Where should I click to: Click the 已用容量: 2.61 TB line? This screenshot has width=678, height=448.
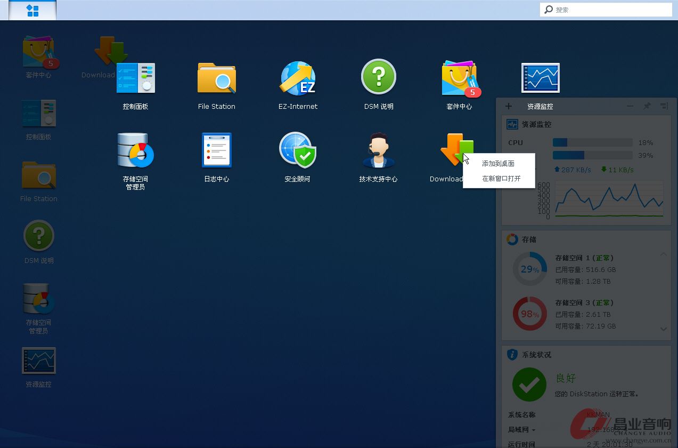[x=583, y=314]
